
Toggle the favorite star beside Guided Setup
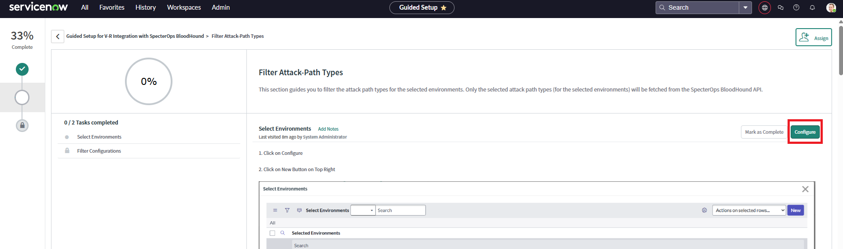443,7
